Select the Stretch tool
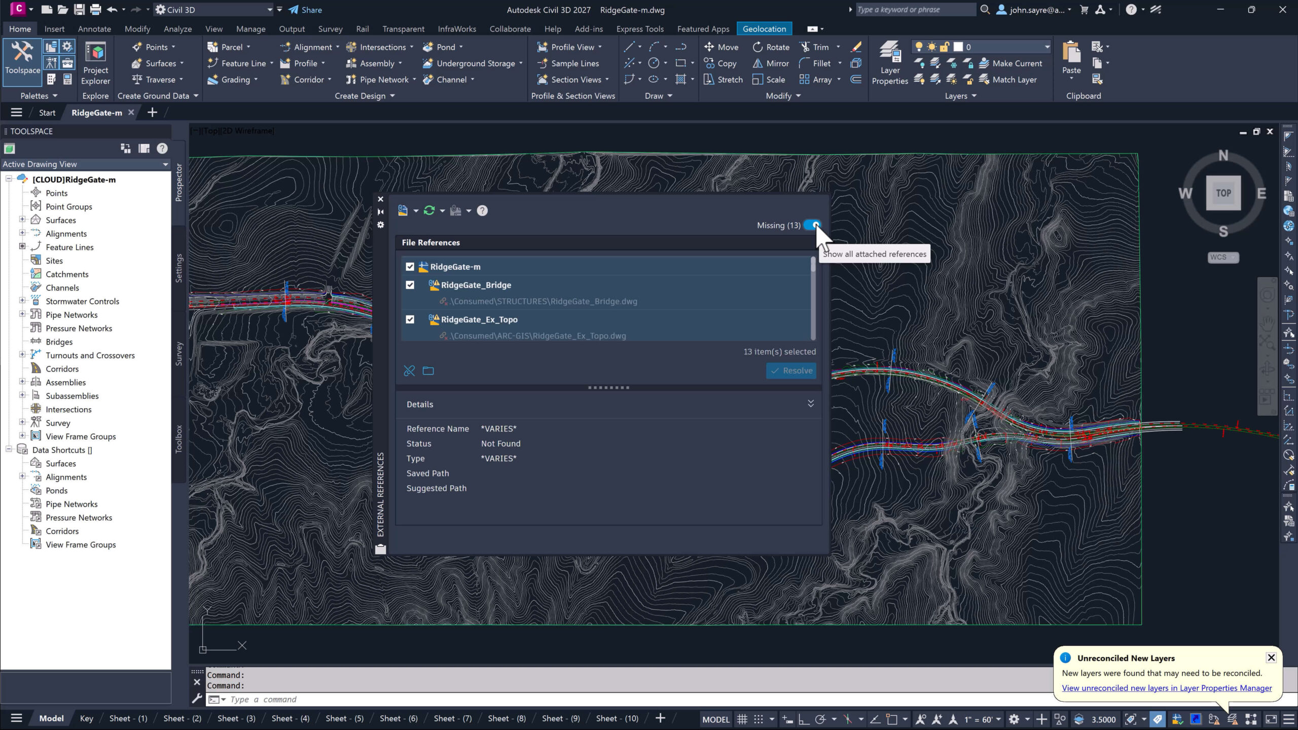Viewport: 1298px width, 730px height. tap(723, 80)
